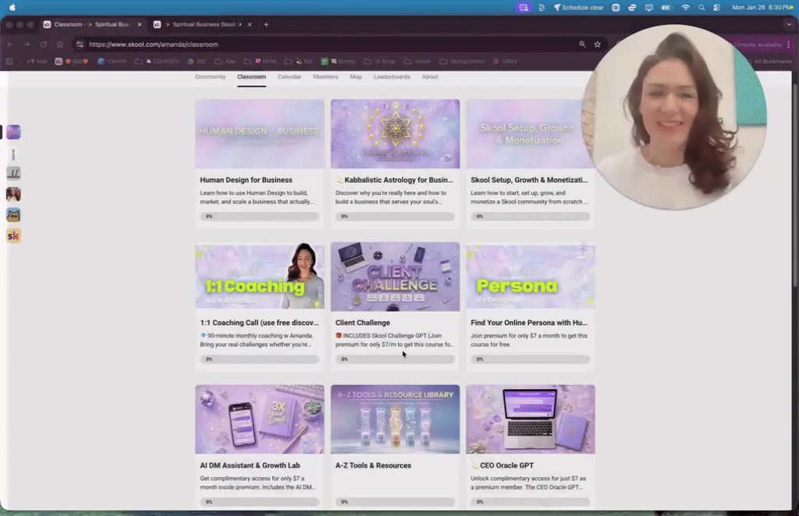Open the Shop bookmark folder
The height and width of the screenshot is (516, 799).
[x=380, y=61]
